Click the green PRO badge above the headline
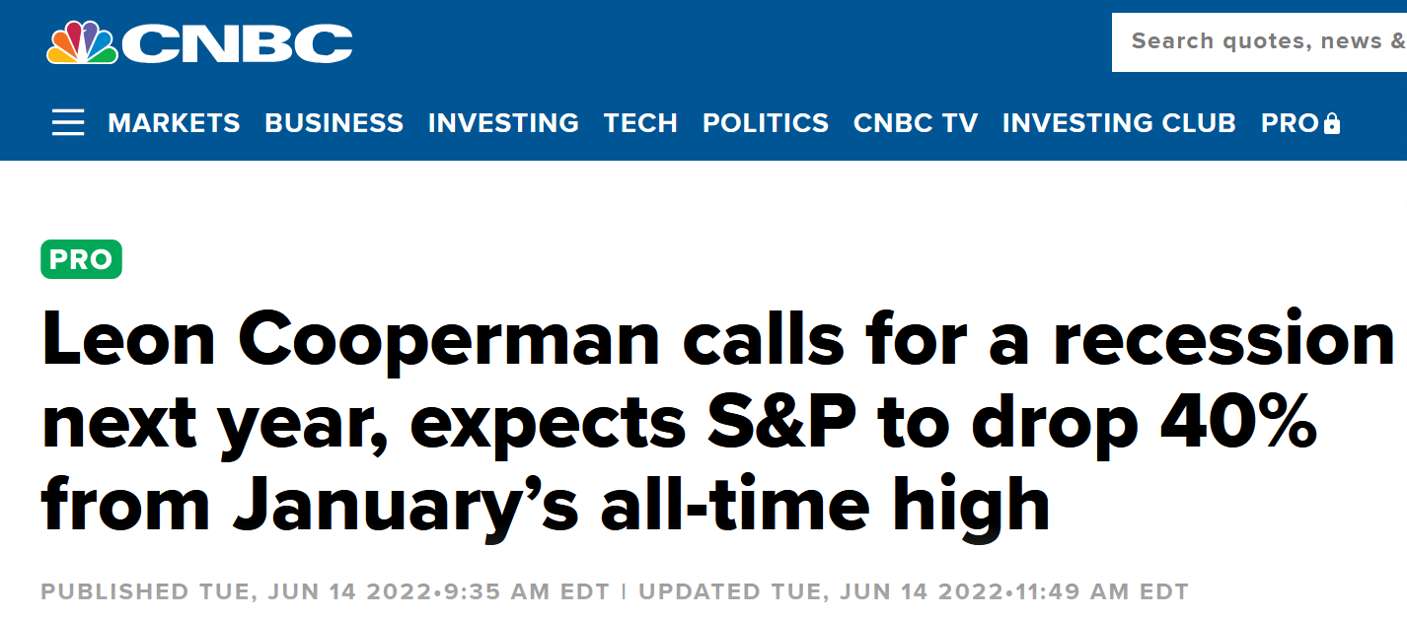 (81, 259)
